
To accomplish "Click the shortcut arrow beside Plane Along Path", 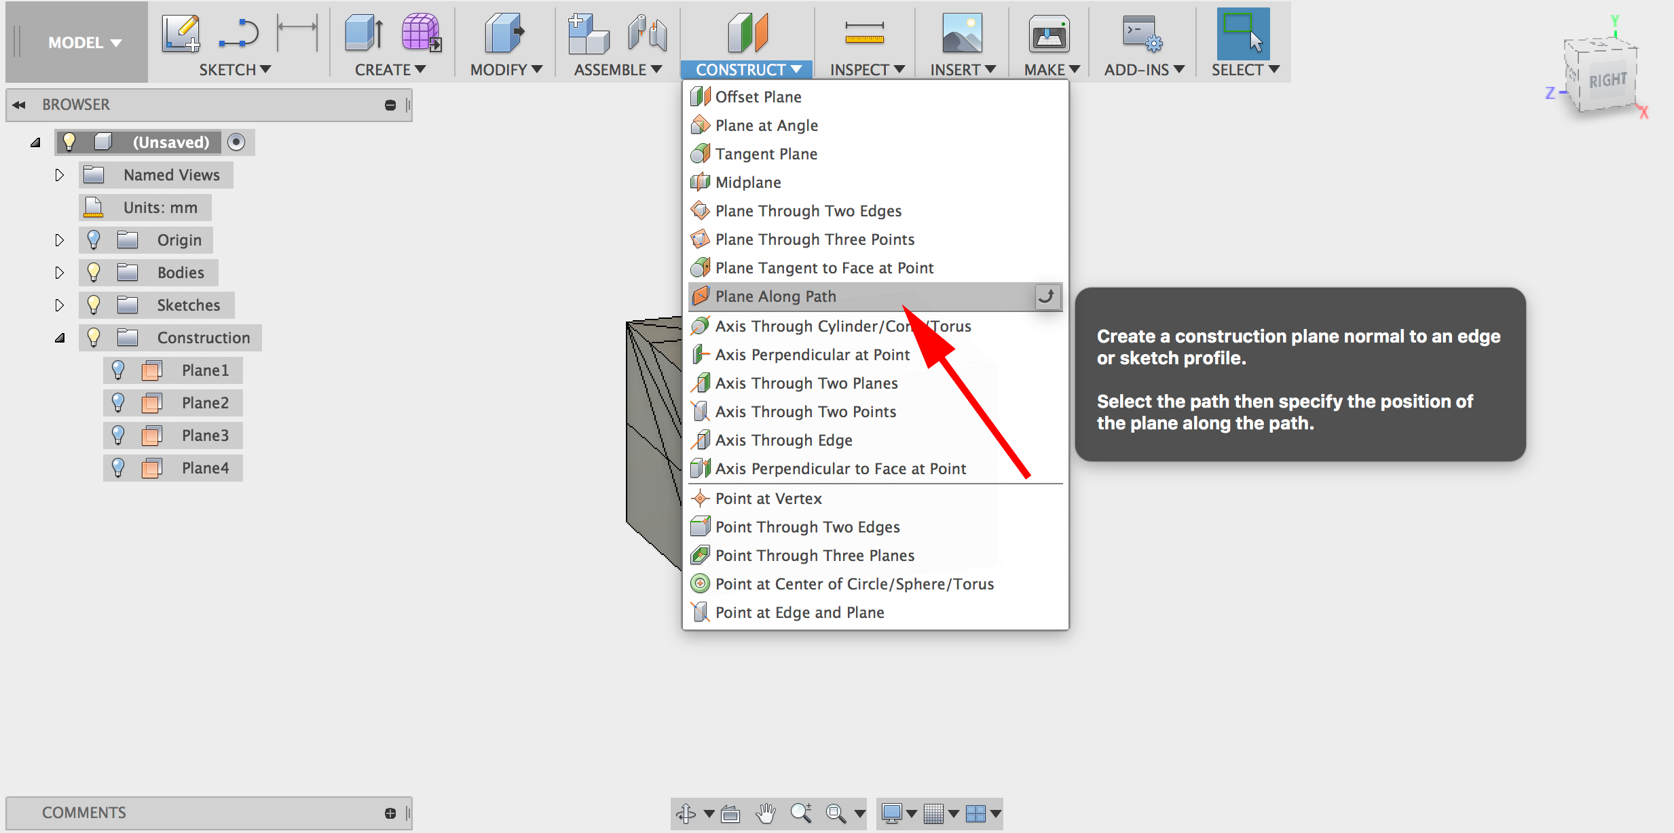I will coord(1047,296).
